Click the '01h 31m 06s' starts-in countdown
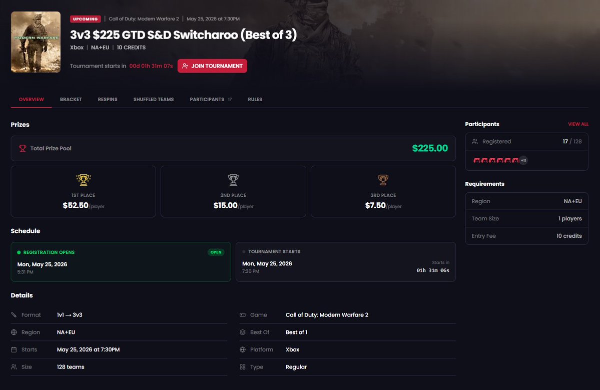 tap(433, 270)
